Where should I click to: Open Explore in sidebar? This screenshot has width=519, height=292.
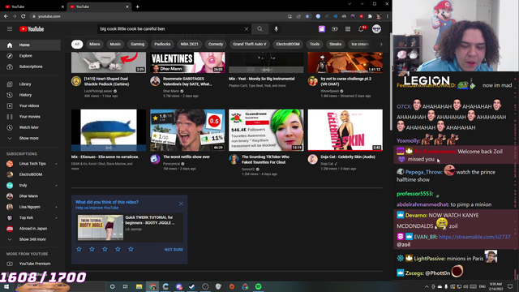pos(30,56)
